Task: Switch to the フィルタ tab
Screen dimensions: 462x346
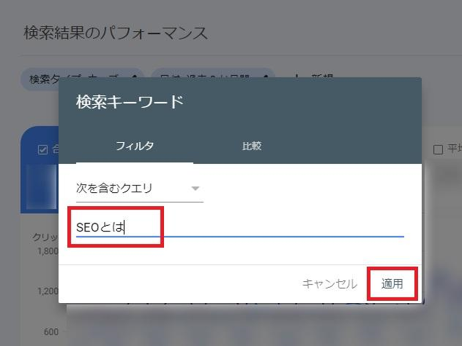Action: 135,146
